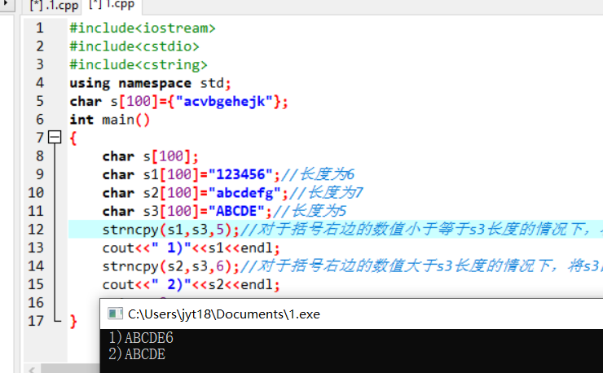603x373 pixels.
Task: Click the comment 长度为5
Action: pos(310,211)
